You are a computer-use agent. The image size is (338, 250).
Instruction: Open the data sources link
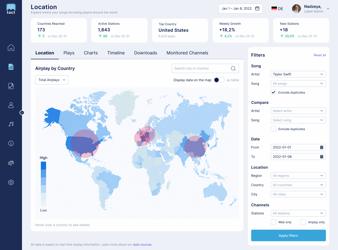(142, 245)
